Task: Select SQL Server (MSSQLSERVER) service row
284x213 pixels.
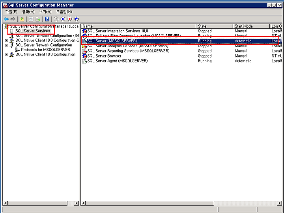Action: 181,41
